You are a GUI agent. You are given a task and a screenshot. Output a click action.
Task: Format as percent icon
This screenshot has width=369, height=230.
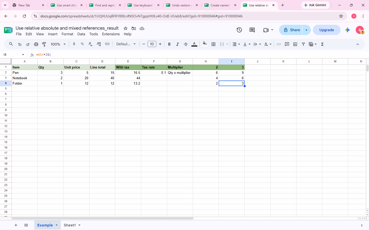coord(82,44)
